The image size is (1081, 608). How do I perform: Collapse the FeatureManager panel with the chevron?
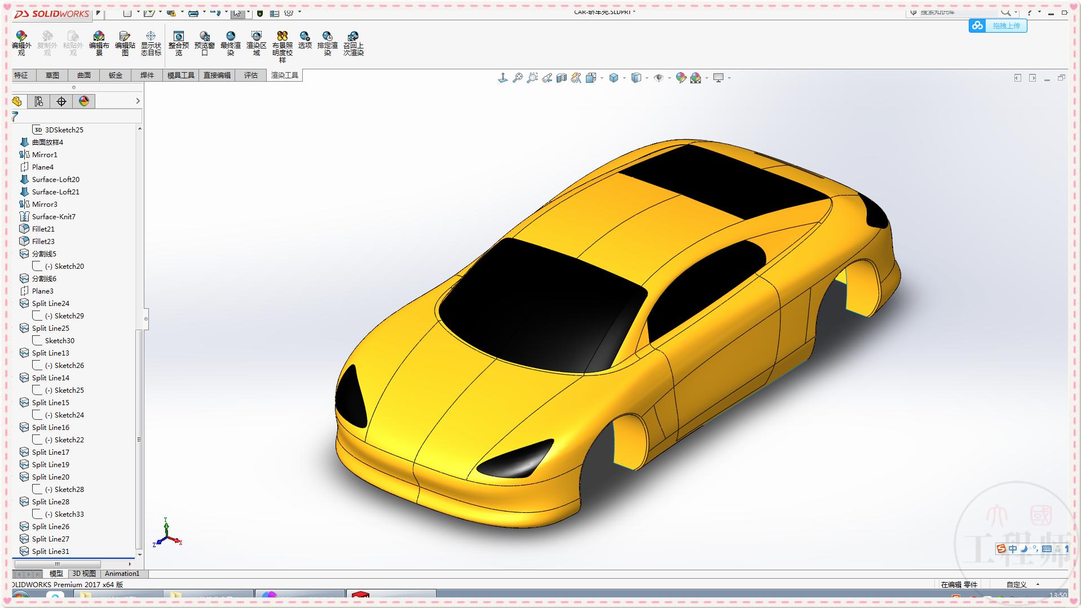tap(138, 101)
